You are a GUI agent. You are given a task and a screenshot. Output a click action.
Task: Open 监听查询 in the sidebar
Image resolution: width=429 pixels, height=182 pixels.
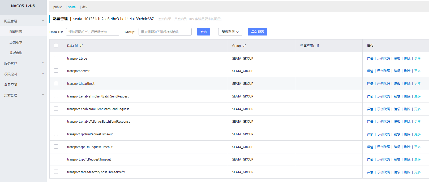[x=16, y=53]
